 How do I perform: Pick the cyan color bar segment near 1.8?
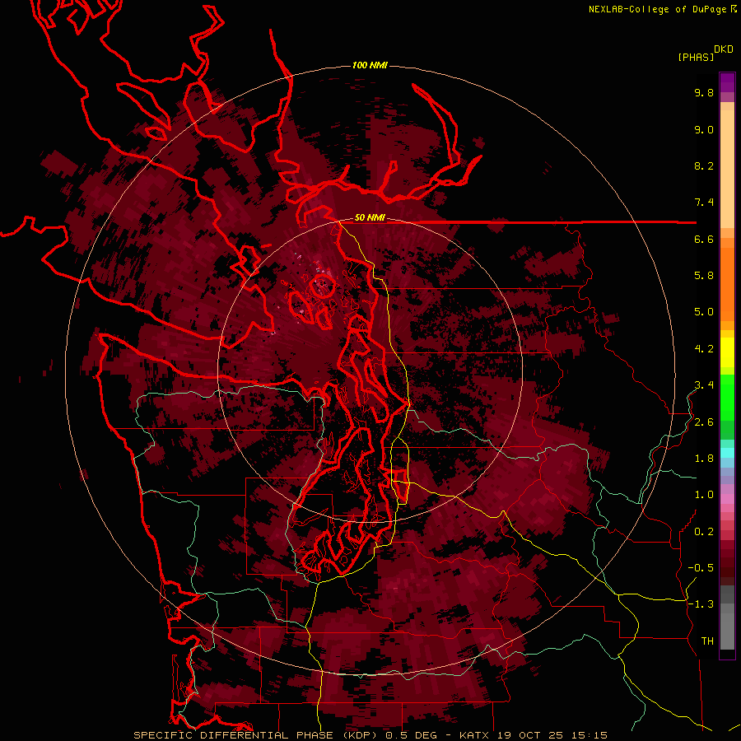(x=727, y=453)
